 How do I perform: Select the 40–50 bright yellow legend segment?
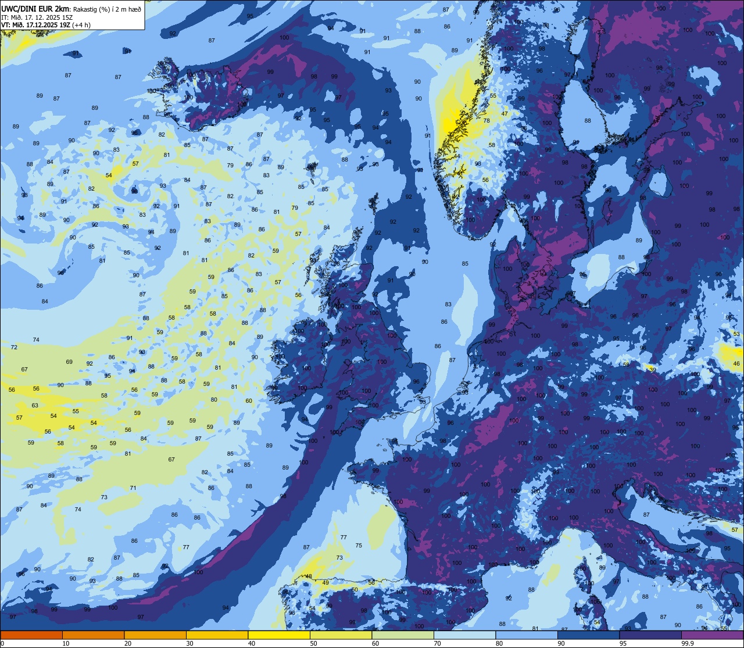tap(279, 635)
